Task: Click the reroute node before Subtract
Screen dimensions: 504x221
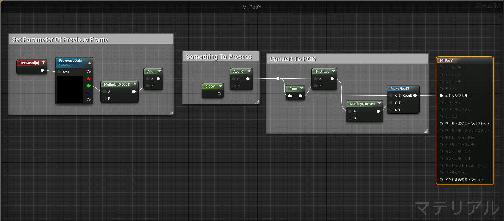Action: coord(278,79)
